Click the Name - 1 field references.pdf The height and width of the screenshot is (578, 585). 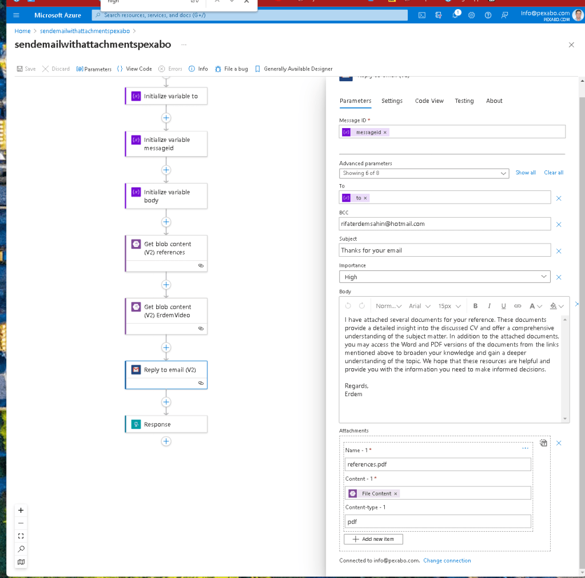pos(437,464)
